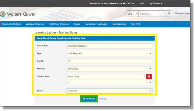
Task: Open the Method dropdown showing Self Study
Action: tap(109, 69)
